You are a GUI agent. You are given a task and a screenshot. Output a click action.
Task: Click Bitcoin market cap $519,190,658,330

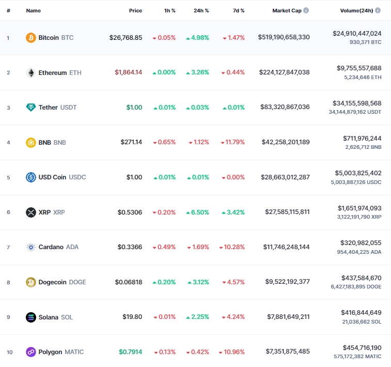coord(284,37)
